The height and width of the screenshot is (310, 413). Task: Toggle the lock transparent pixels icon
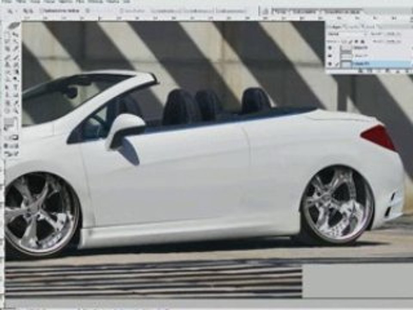(345, 41)
